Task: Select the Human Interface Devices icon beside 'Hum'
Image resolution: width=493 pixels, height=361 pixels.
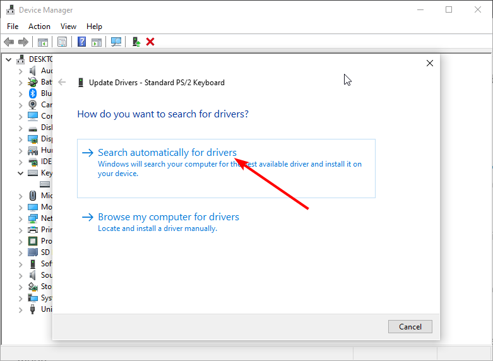Action: (x=33, y=151)
